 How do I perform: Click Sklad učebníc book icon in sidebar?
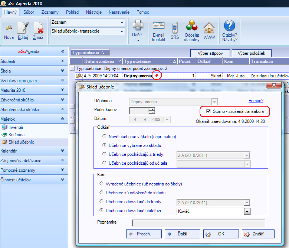point(4,142)
